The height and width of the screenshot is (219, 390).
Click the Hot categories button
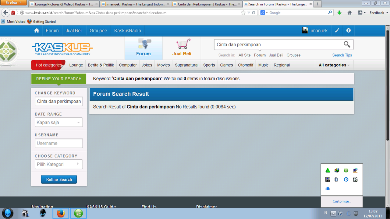tap(49, 65)
